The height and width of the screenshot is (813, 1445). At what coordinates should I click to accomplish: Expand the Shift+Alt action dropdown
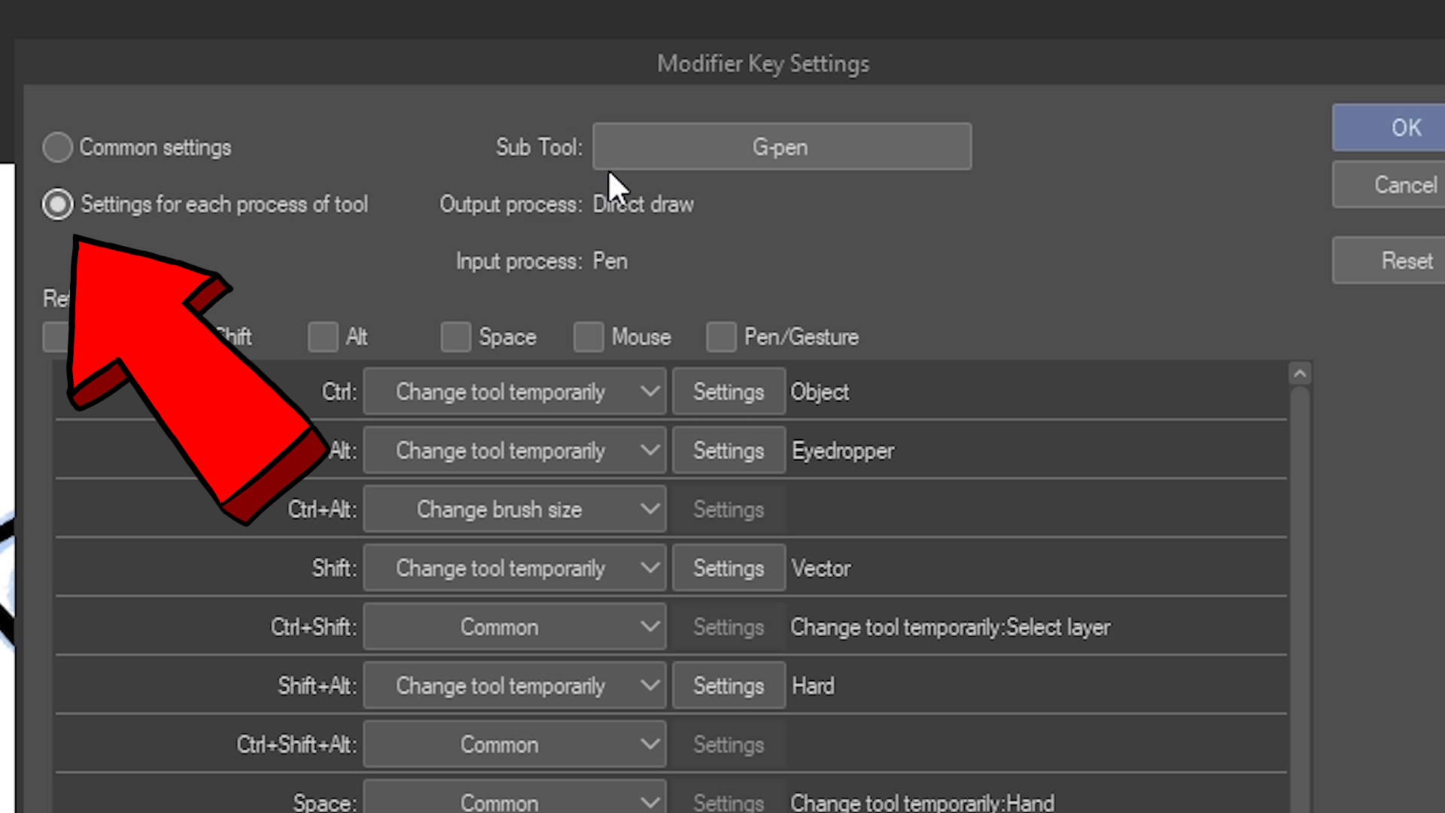[x=514, y=686]
